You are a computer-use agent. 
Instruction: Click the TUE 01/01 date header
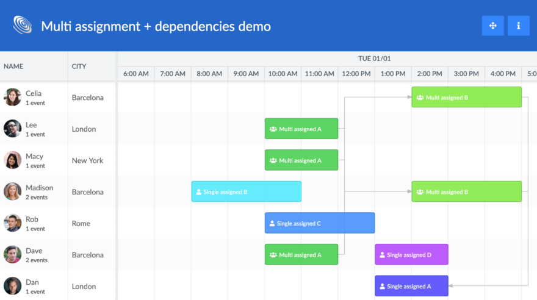point(374,59)
